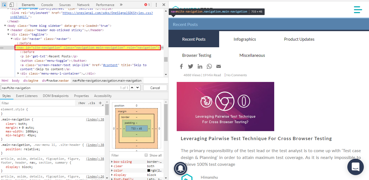Share the post via Twitter icon
This screenshot has height=180, width=369.
pos(191,66)
